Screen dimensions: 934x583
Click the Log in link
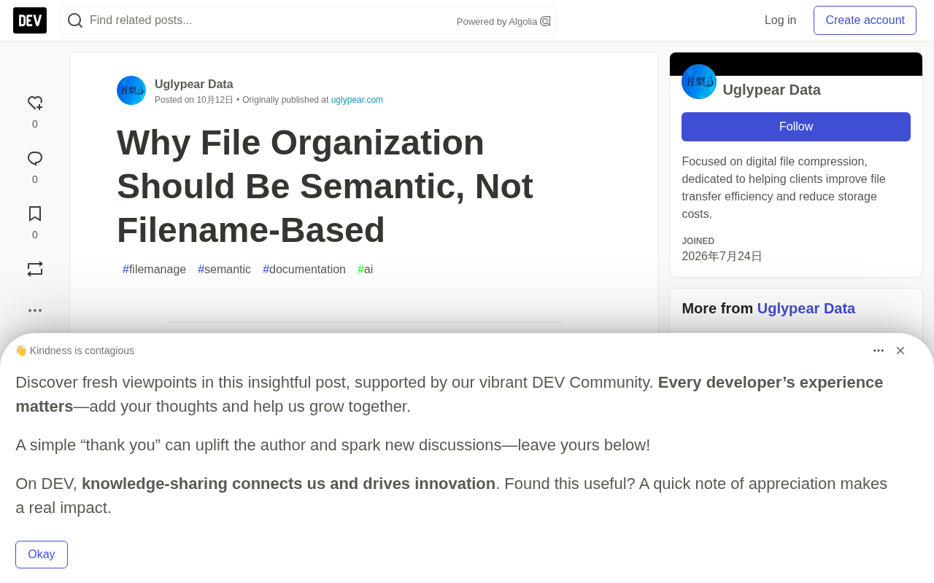780,20
